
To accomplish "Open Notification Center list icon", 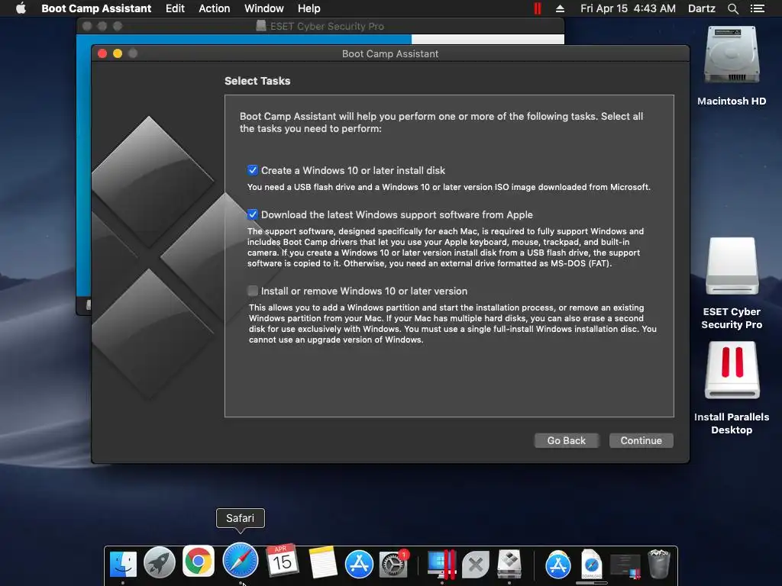I will tap(758, 8).
